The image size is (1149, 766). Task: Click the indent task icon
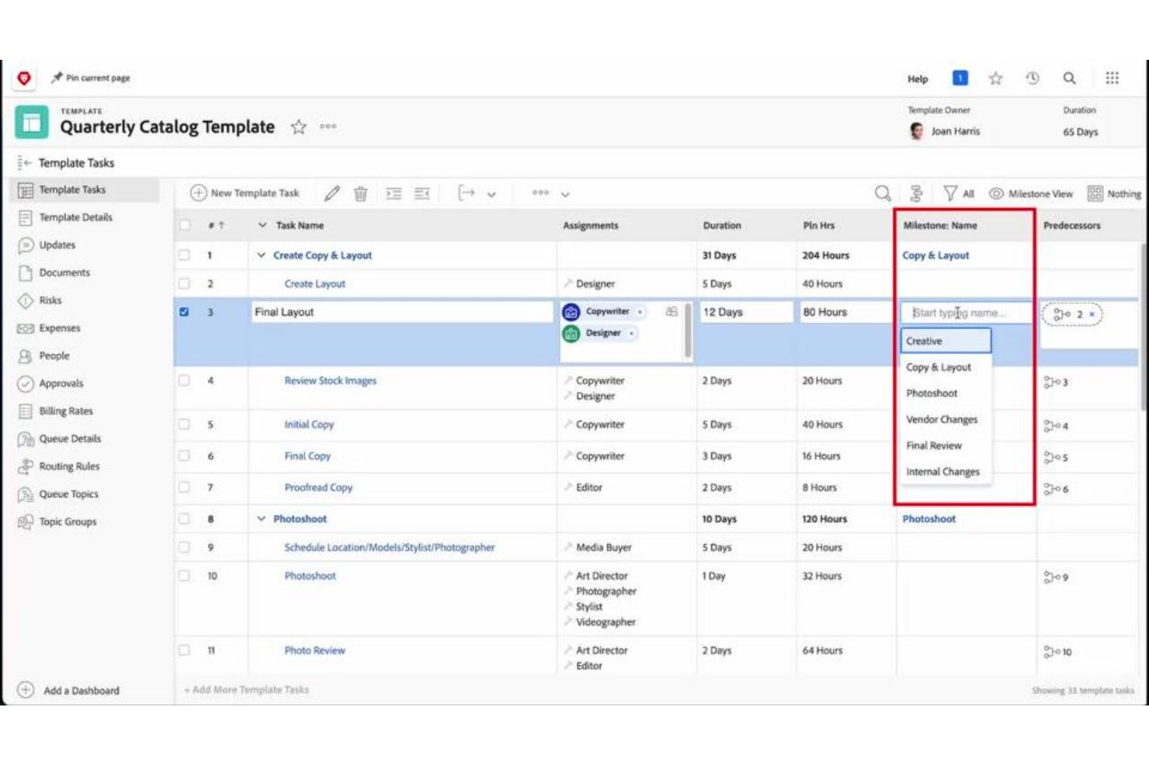[x=394, y=193]
